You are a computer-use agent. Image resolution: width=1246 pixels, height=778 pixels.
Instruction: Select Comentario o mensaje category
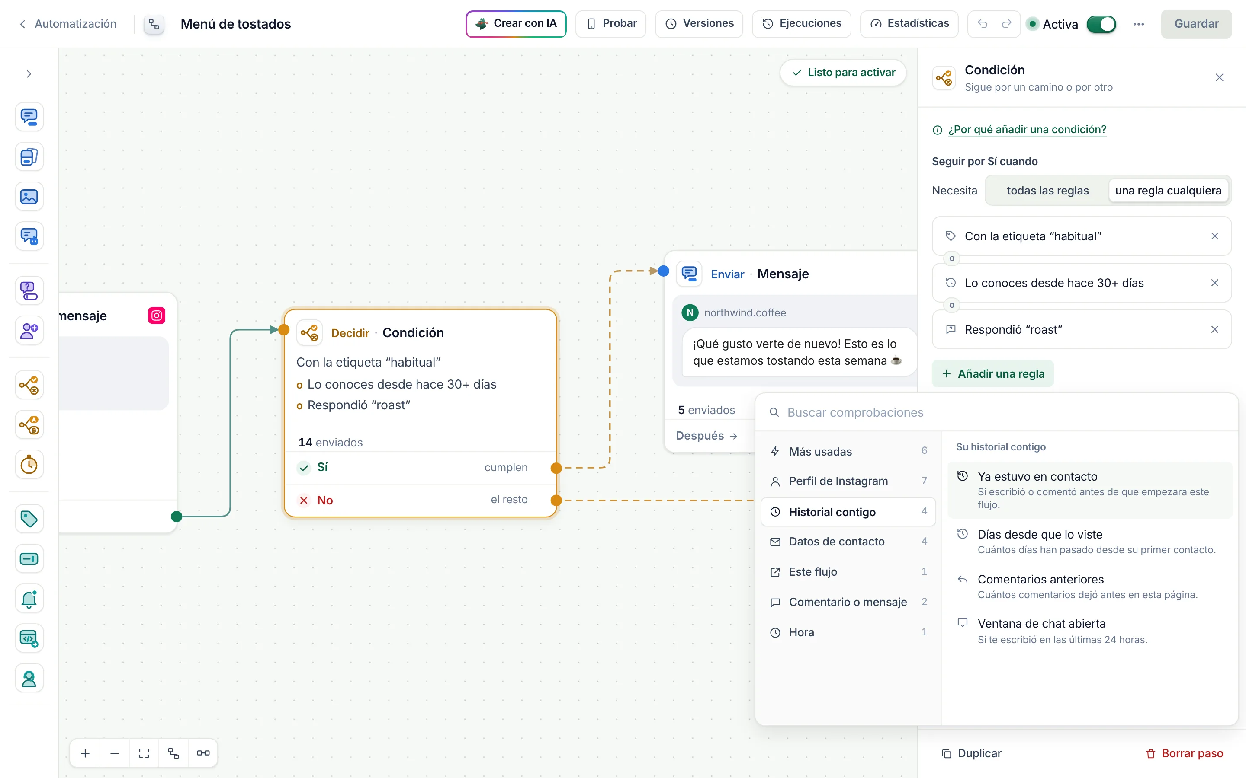848,602
